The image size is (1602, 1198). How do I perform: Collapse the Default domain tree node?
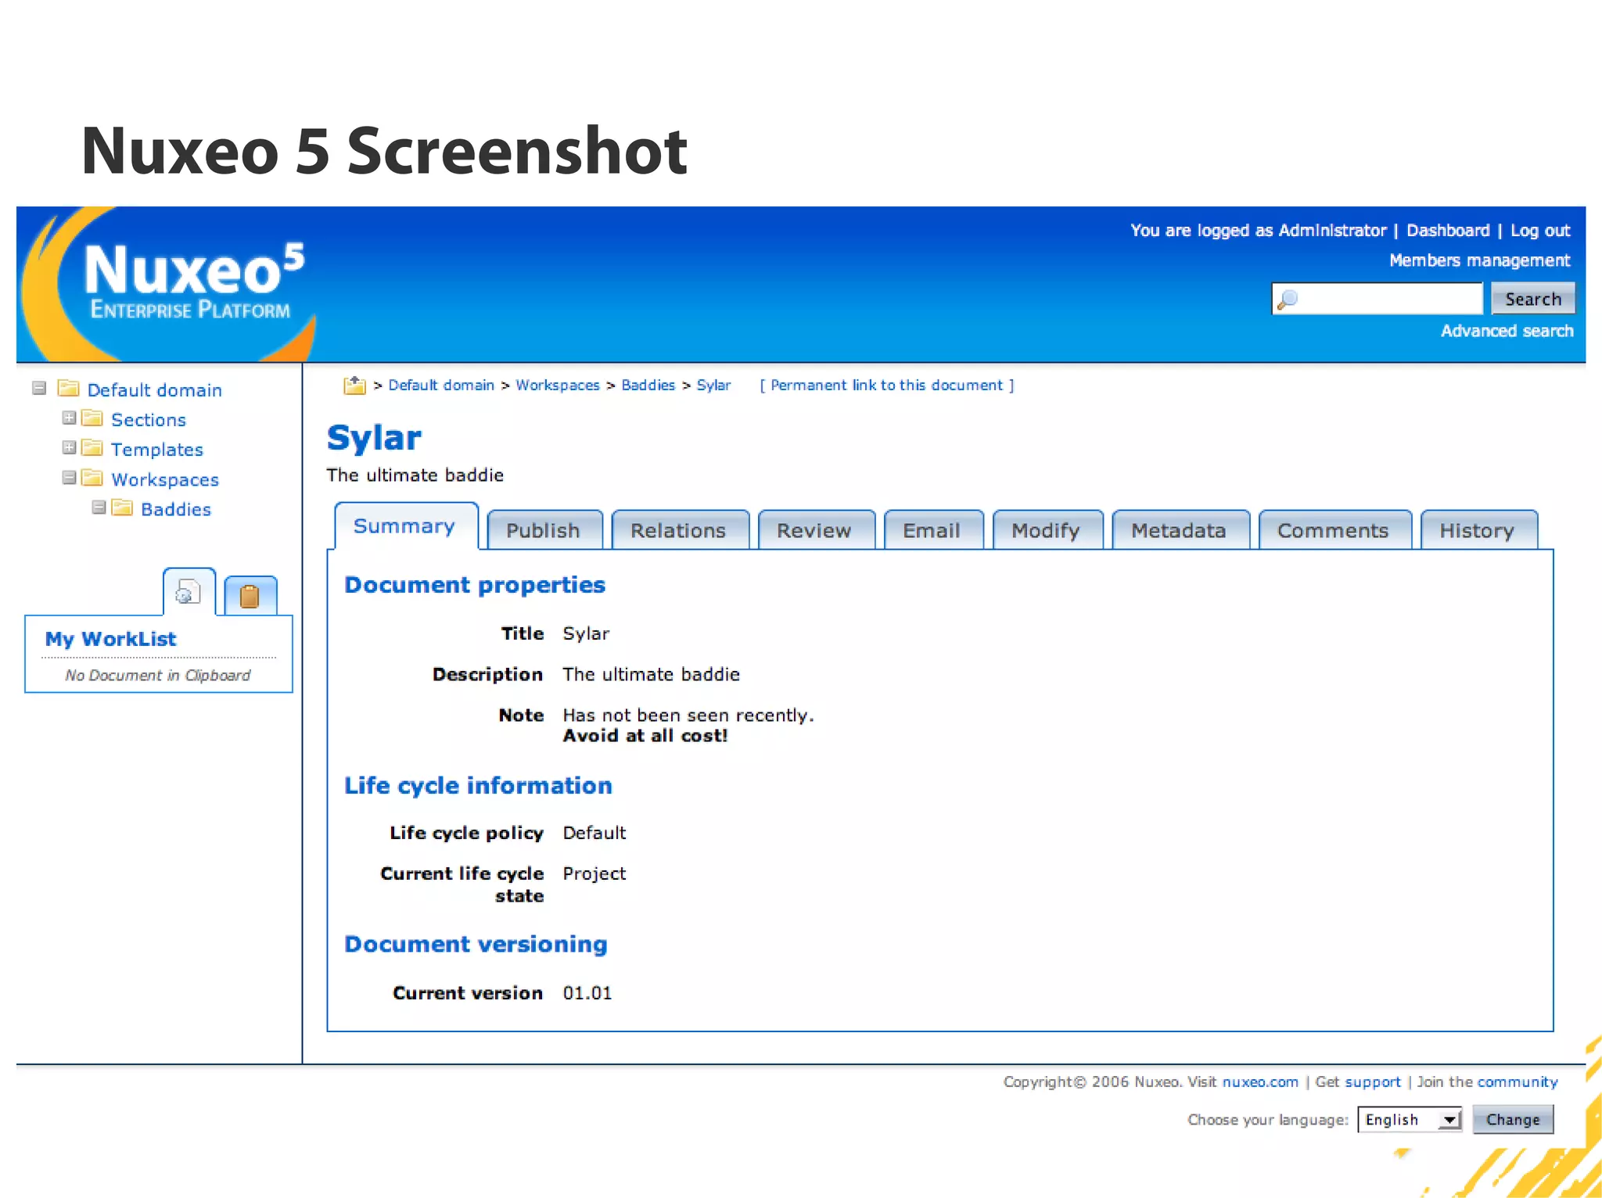coord(39,388)
